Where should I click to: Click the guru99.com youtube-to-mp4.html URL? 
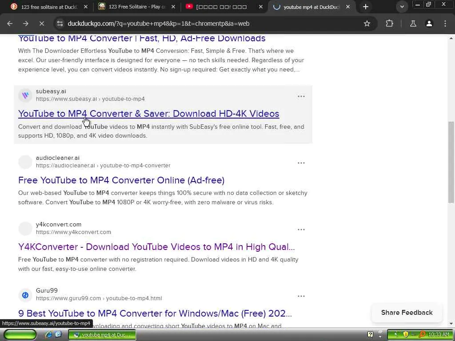99,298
